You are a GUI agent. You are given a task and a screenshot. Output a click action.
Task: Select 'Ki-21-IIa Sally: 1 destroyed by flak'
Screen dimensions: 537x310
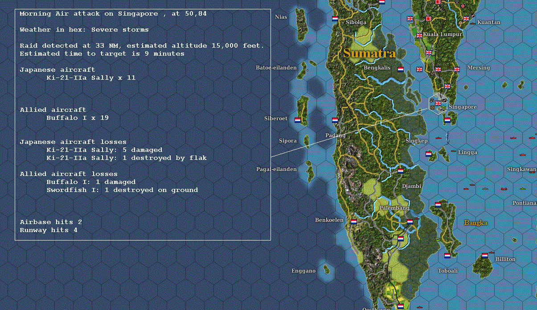click(127, 158)
